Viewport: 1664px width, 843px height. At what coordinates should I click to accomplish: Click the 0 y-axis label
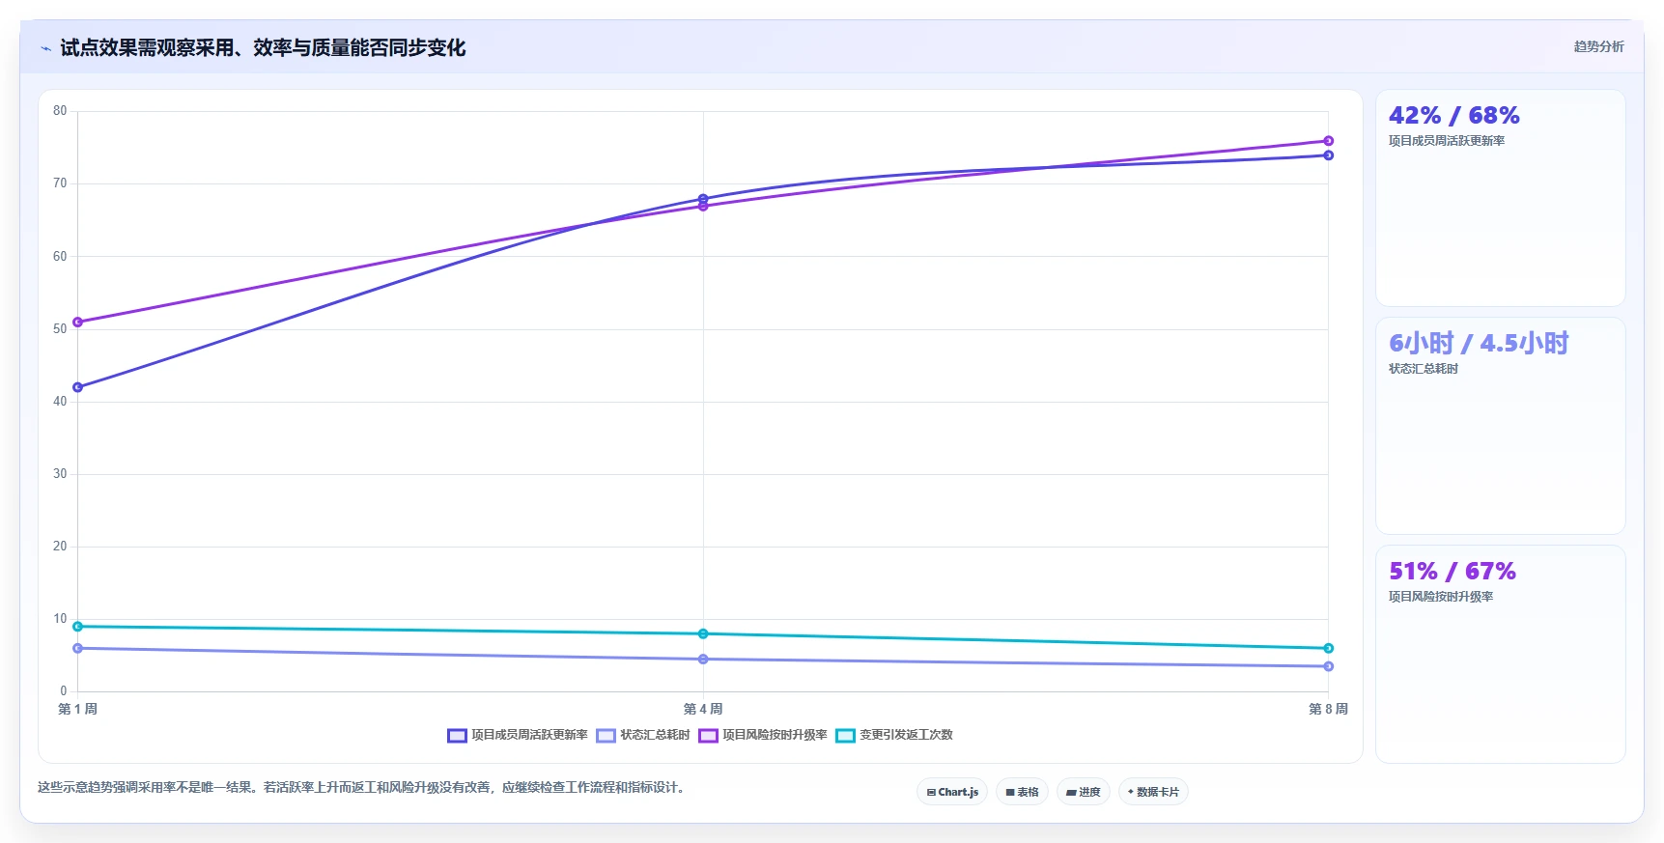(64, 691)
